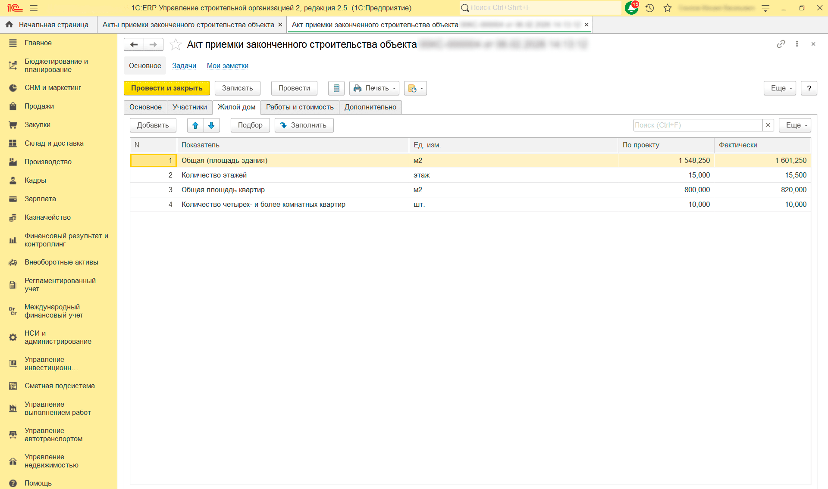828x489 pixels.
Task: Expand the table Еще menu
Action: coord(795,125)
